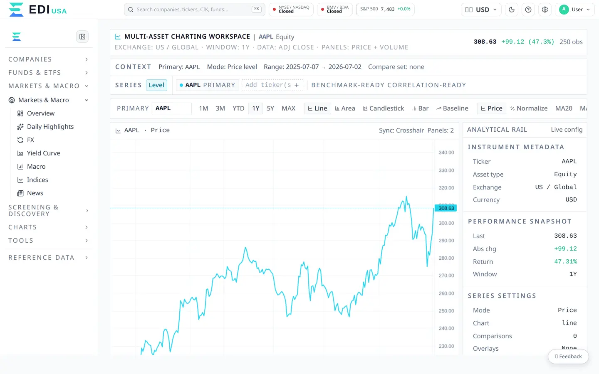Expand the Companies section
The width and height of the screenshot is (599, 374).
(x=49, y=59)
